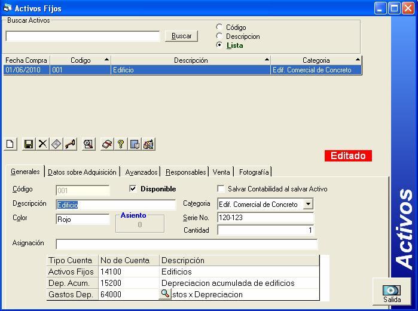Open print preview with the magnifier-page icon
Viewport: 418px width, 311px height.
[x=89, y=144]
